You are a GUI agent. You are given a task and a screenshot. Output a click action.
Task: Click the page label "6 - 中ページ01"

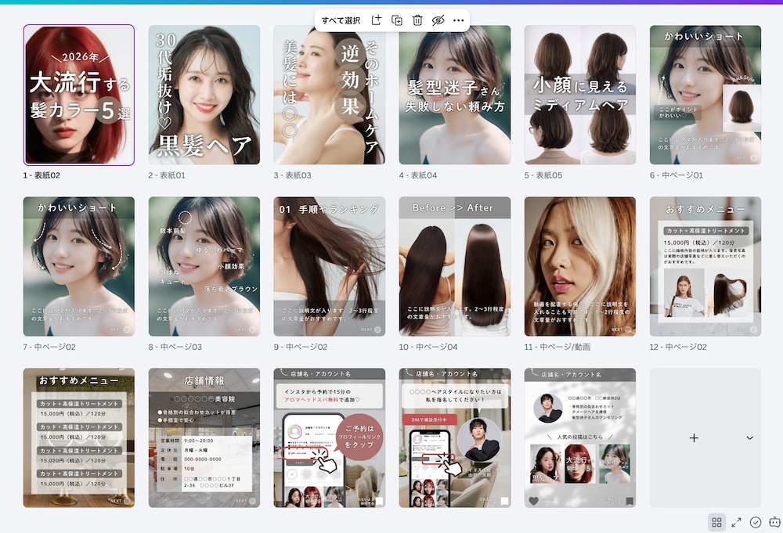coord(677,175)
